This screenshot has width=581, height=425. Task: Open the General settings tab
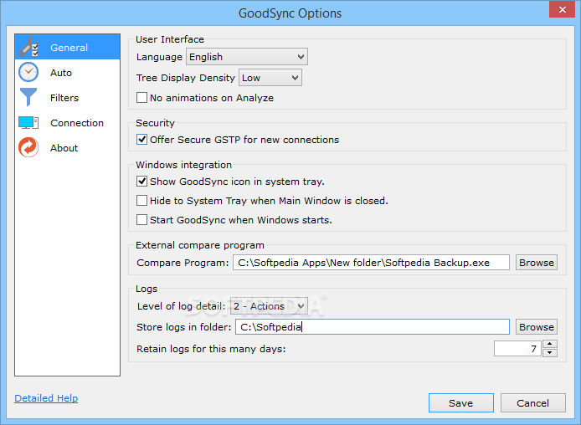pyautogui.click(x=68, y=47)
